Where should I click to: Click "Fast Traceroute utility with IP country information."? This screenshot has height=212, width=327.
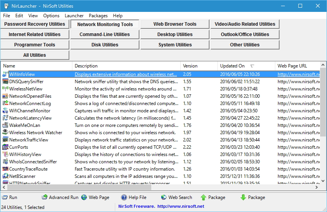click(x=125, y=169)
